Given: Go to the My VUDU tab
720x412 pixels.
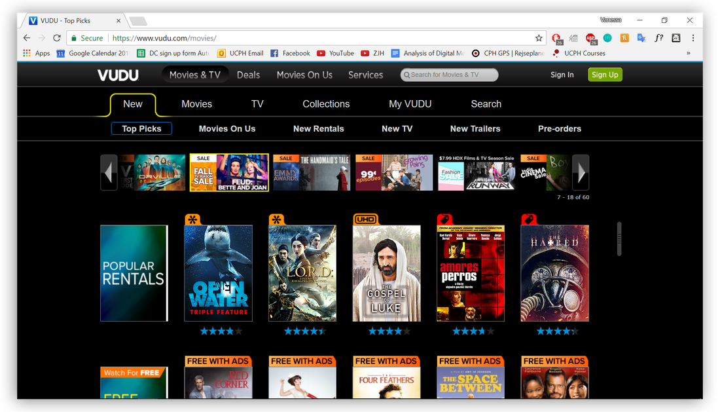Looking at the screenshot, I should tap(410, 104).
